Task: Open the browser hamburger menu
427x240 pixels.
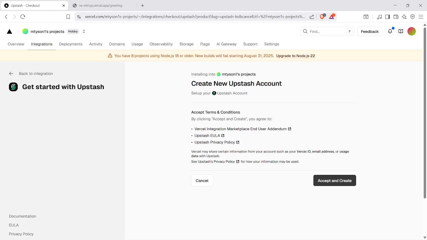Action: click(x=421, y=17)
